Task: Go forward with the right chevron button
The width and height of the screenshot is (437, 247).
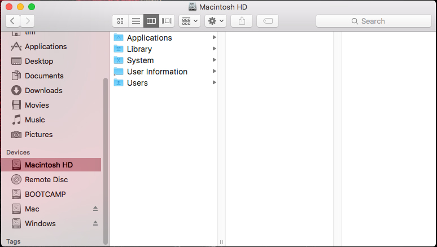Action: (x=27, y=21)
